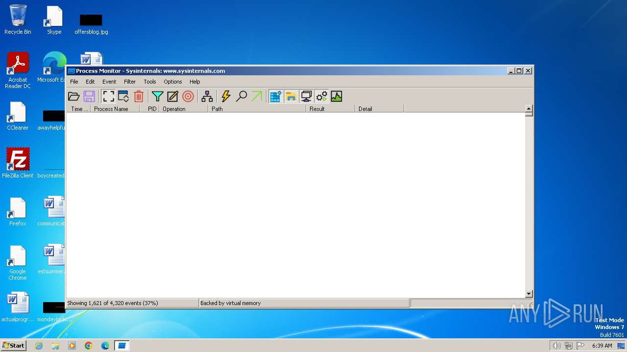627x352 pixels.
Task: Select the Firefox desktop shortcut
Action: pos(18,212)
